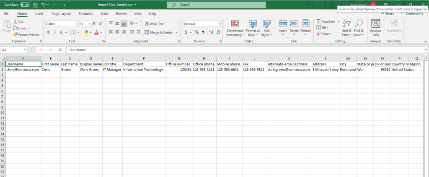Apply the red Font Color swatch
Viewport: 429px width, 177px height.
pyautogui.click(x=96, y=32)
